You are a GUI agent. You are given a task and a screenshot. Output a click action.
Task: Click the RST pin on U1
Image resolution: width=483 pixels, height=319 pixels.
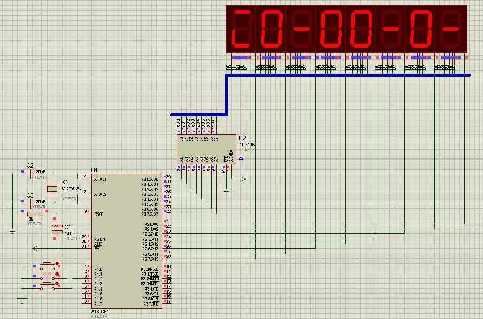click(x=98, y=214)
